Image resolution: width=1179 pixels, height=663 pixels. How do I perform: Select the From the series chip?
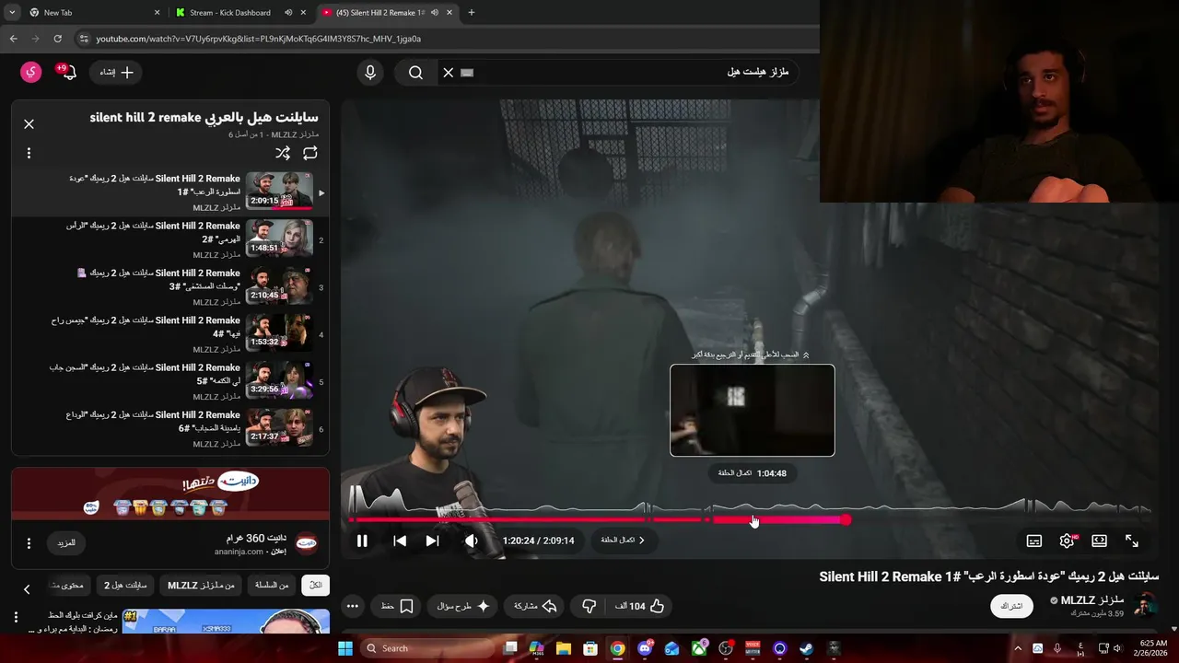click(x=271, y=585)
